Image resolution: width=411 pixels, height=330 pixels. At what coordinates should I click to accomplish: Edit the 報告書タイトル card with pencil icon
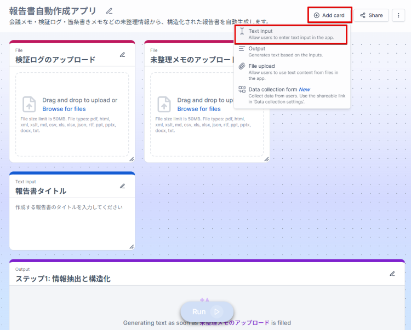pyautogui.click(x=122, y=186)
